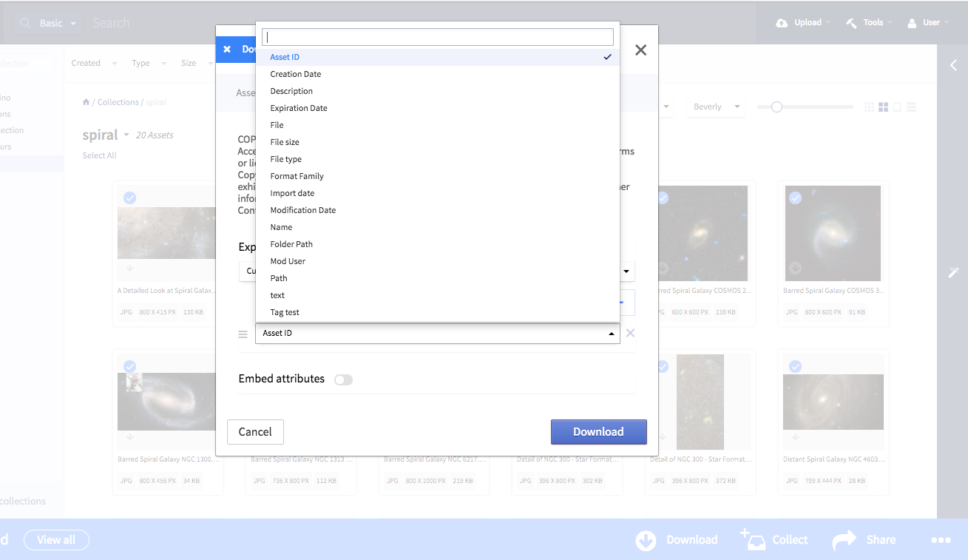Select Import date option
This screenshot has height=560, width=968.
(437, 193)
